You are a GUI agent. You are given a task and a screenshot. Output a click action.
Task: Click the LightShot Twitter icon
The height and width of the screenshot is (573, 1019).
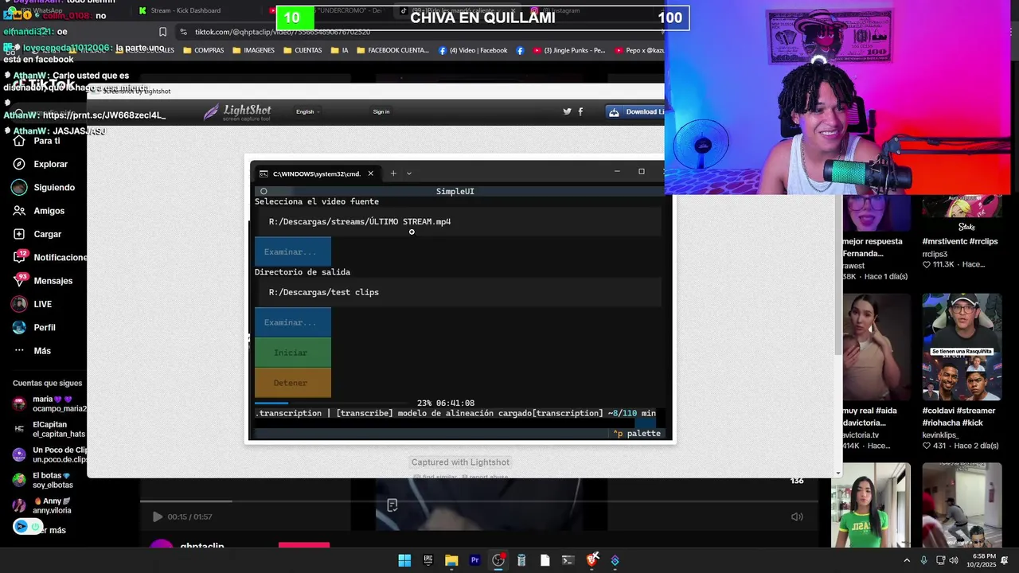click(x=567, y=111)
